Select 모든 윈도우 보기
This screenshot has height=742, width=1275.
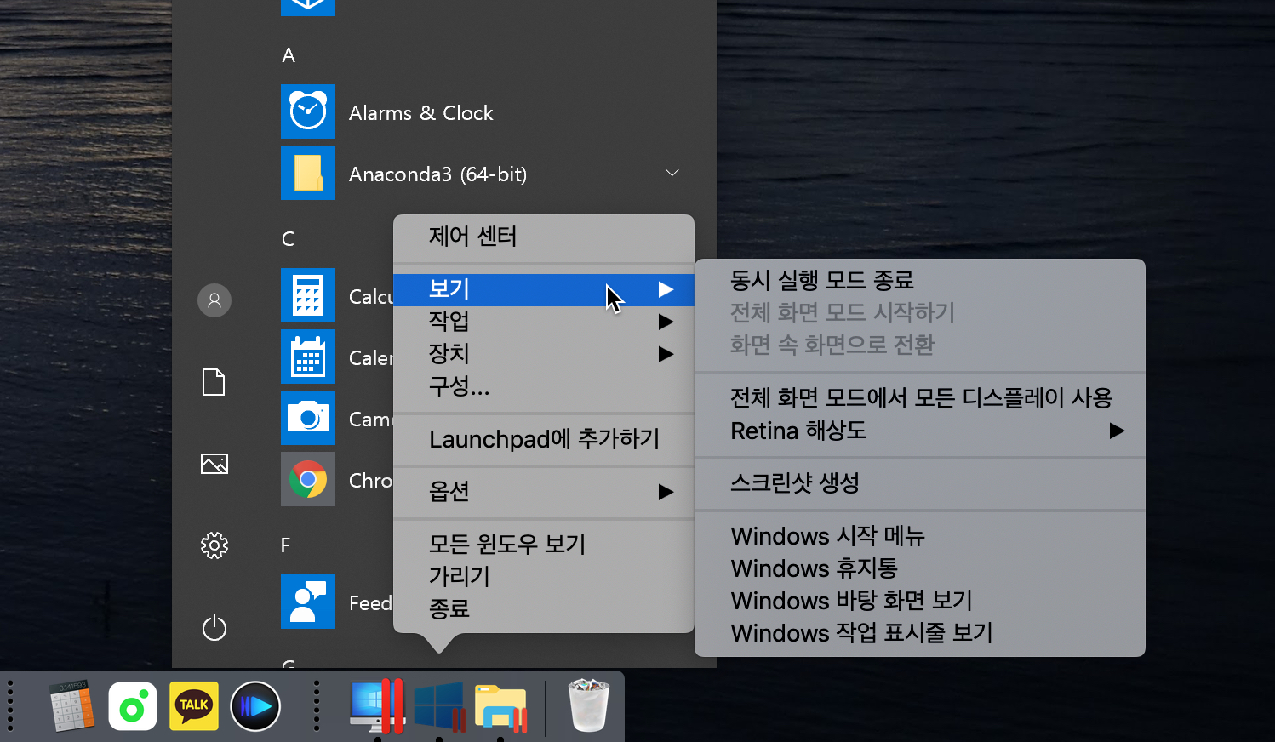point(544,544)
